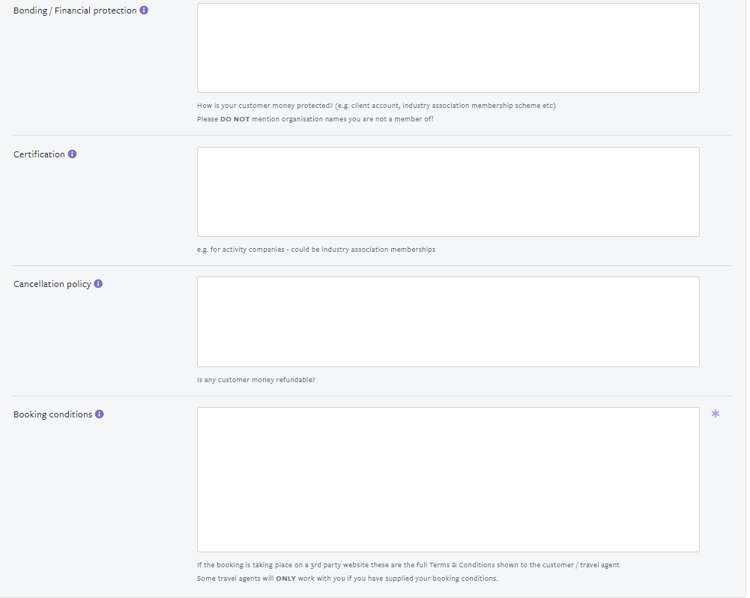The image size is (750, 598).
Task: Open info icon next to Booking conditions
Action: pos(99,414)
